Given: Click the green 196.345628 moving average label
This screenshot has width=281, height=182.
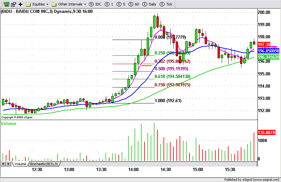Looking at the screenshot, I should click(268, 57).
